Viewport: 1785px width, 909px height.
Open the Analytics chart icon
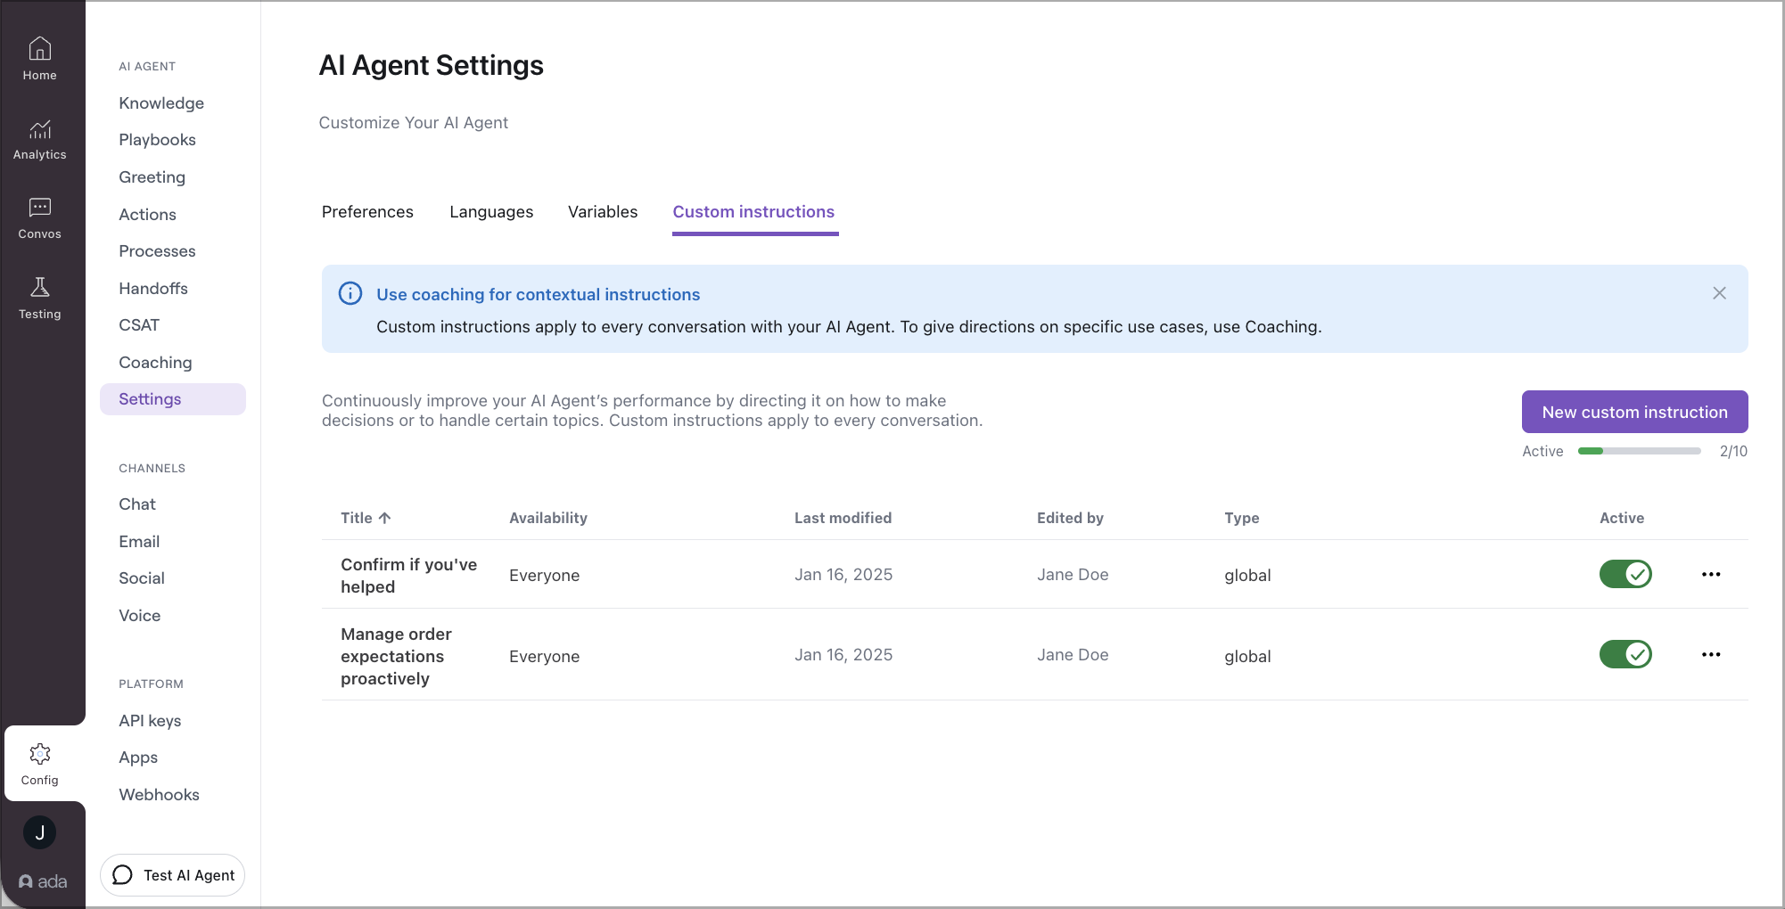(x=40, y=130)
